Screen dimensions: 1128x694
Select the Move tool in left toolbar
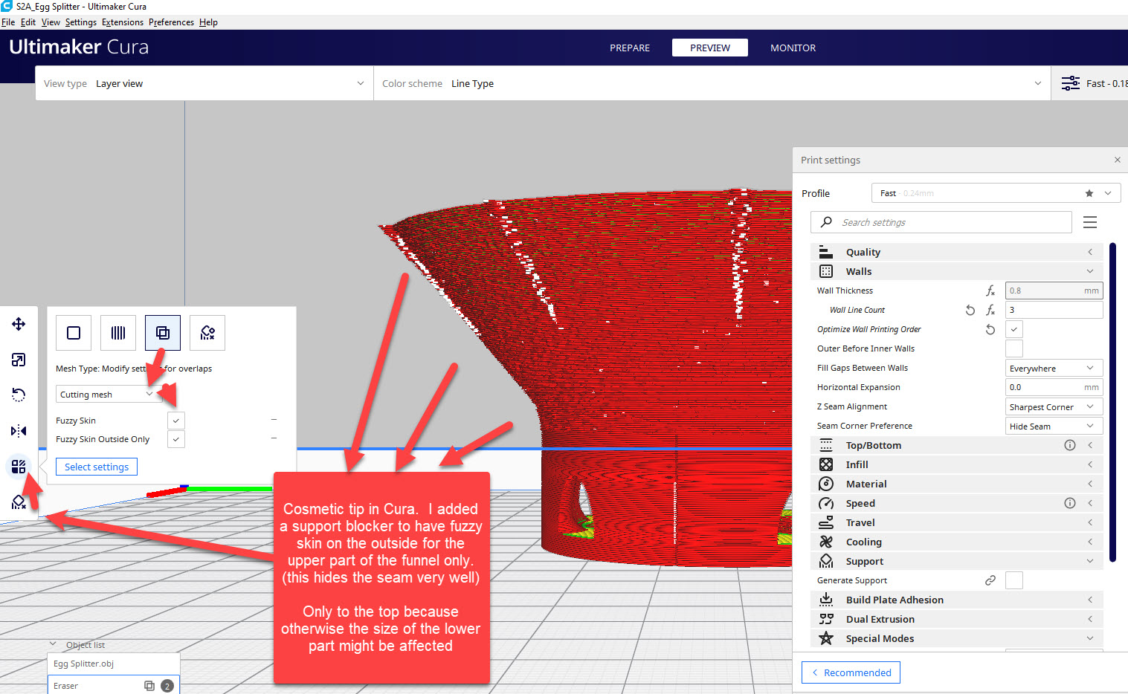tap(19, 324)
